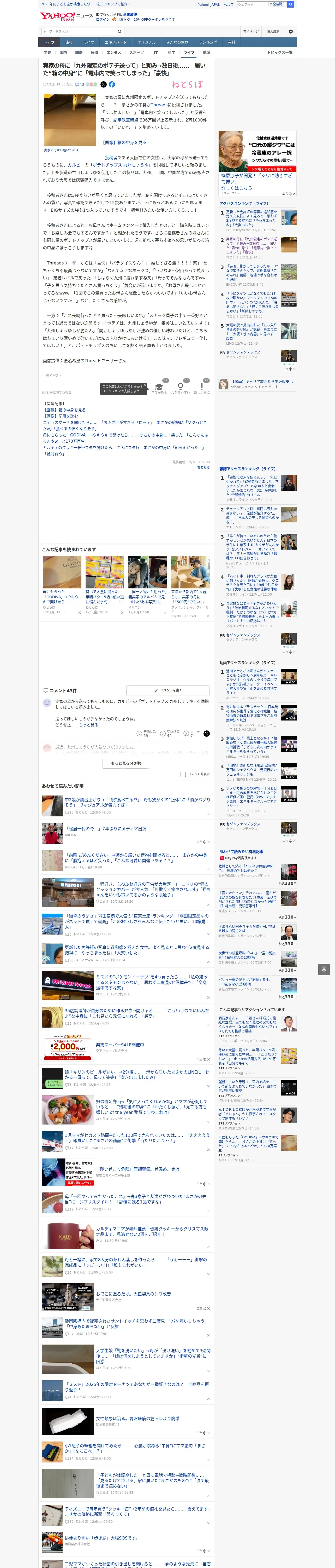React with 学びがある graduation cap icon

(159, 387)
